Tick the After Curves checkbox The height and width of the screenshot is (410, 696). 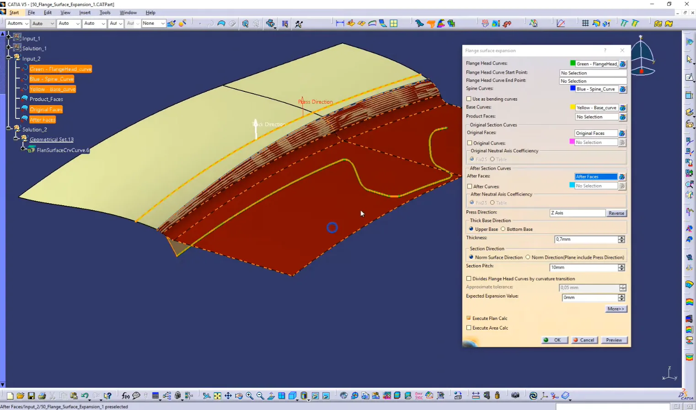[x=470, y=186]
